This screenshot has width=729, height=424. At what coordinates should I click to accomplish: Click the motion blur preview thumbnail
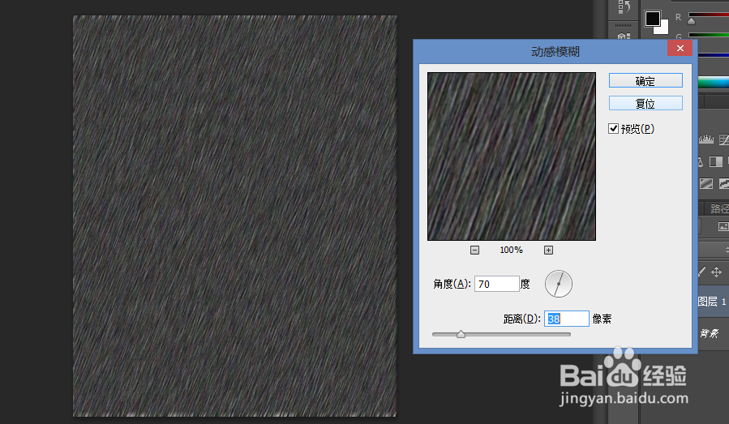point(512,156)
